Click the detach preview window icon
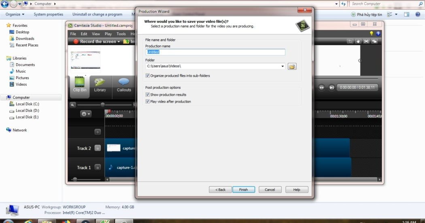The height and width of the screenshot is (223, 425). pyautogui.click(x=374, y=41)
